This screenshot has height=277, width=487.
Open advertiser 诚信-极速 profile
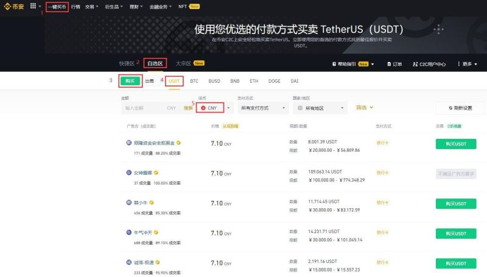tap(144, 262)
